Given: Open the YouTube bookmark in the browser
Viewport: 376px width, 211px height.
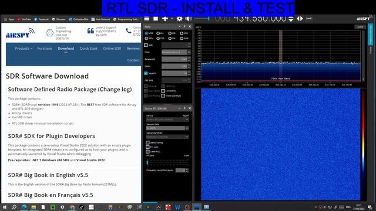Looking at the screenshot, I should [x=24, y=19].
